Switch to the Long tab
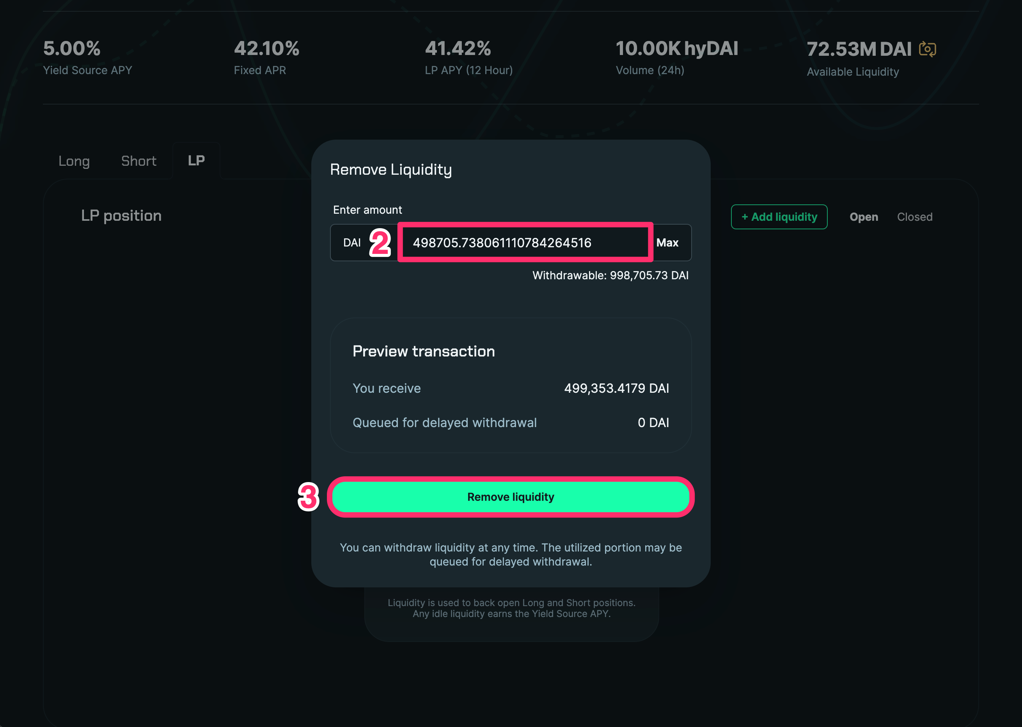The width and height of the screenshot is (1022, 727). pyautogui.click(x=74, y=161)
